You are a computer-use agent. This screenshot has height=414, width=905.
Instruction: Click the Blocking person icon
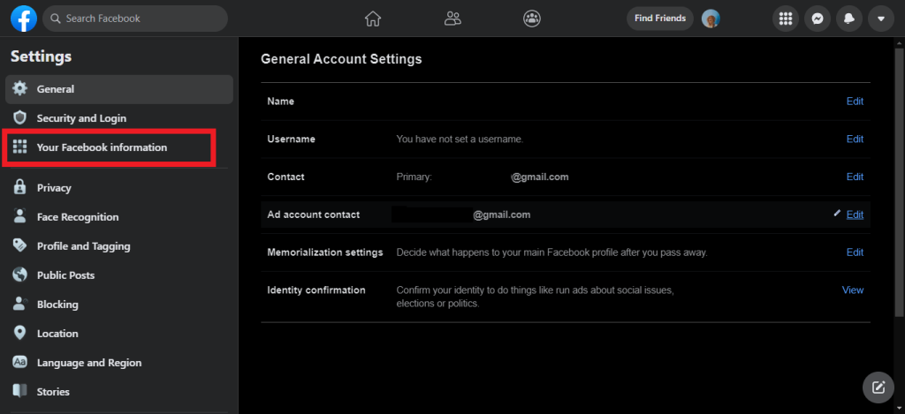point(20,304)
